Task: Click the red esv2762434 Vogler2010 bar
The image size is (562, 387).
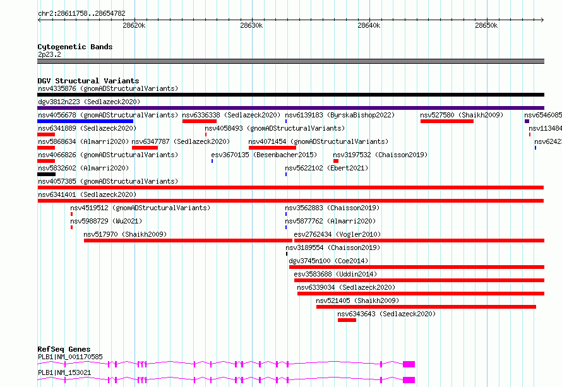Action: click(x=419, y=241)
